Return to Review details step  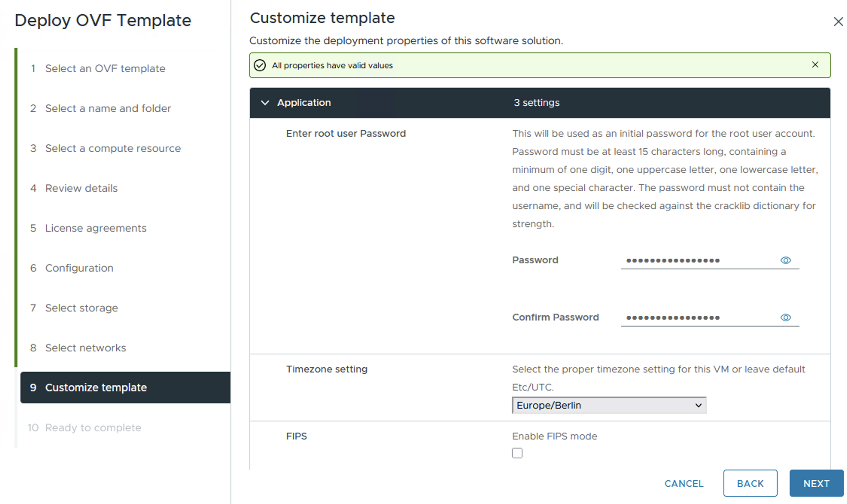click(x=81, y=188)
